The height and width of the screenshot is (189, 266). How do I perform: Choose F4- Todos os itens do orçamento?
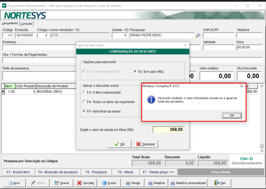84,102
